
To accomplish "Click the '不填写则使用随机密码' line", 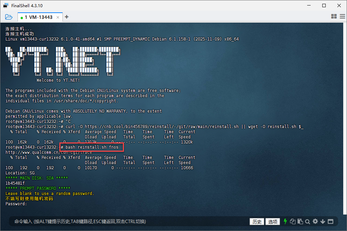I will [x=29, y=198].
